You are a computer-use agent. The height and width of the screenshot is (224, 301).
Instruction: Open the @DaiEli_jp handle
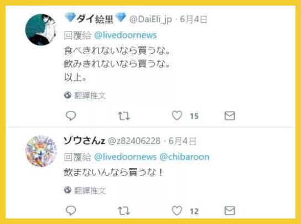[150, 19]
